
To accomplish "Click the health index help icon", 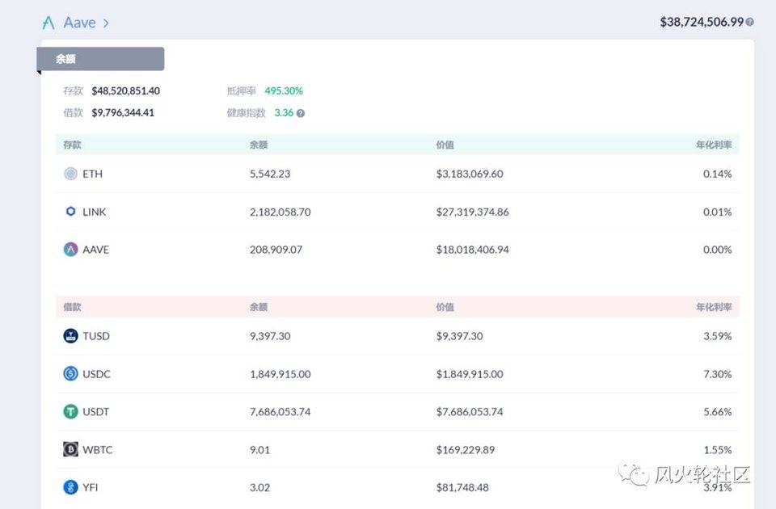I will coord(301,113).
